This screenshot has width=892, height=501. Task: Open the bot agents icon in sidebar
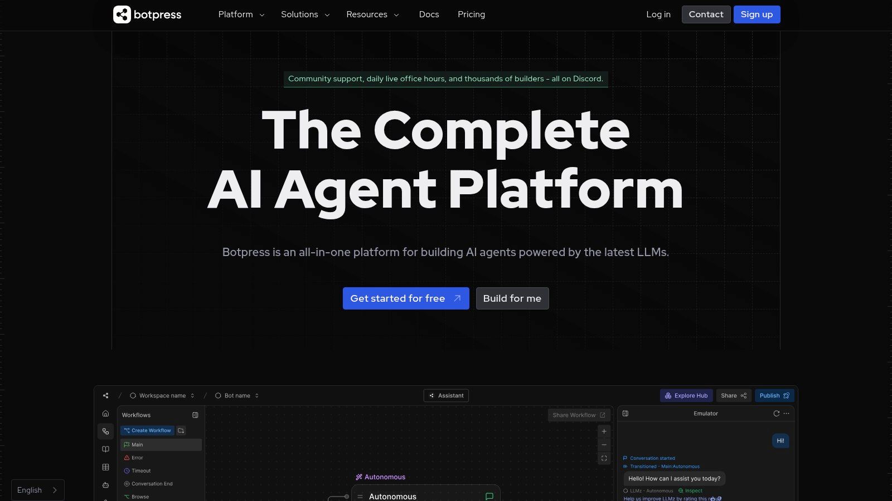click(105, 485)
